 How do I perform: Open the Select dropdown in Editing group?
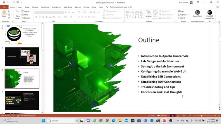pos(182,18)
